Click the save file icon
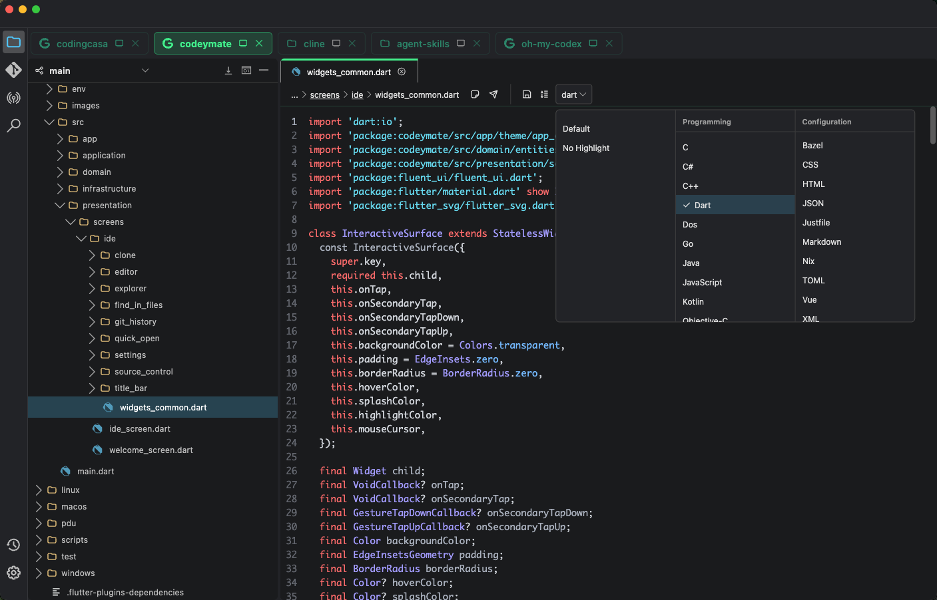Viewport: 937px width, 600px height. [x=527, y=94]
